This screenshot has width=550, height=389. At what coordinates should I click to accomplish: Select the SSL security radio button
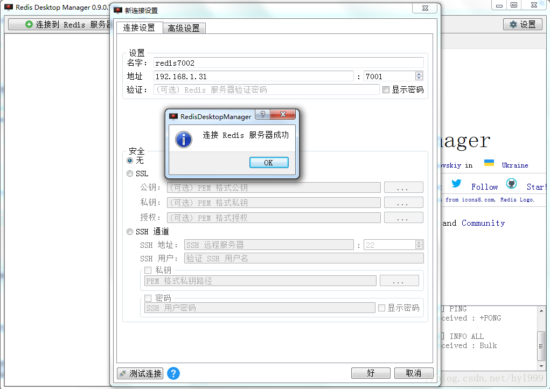pyautogui.click(x=129, y=173)
